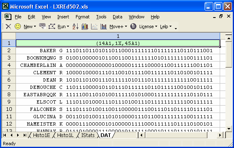Click the keyboard hand icon next to New
This screenshot has width=234, height=148.
point(42,26)
